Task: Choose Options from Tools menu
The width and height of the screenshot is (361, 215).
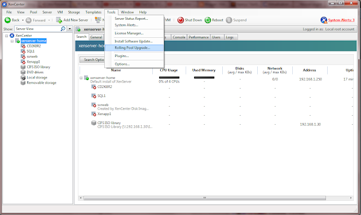Action: (x=134, y=64)
